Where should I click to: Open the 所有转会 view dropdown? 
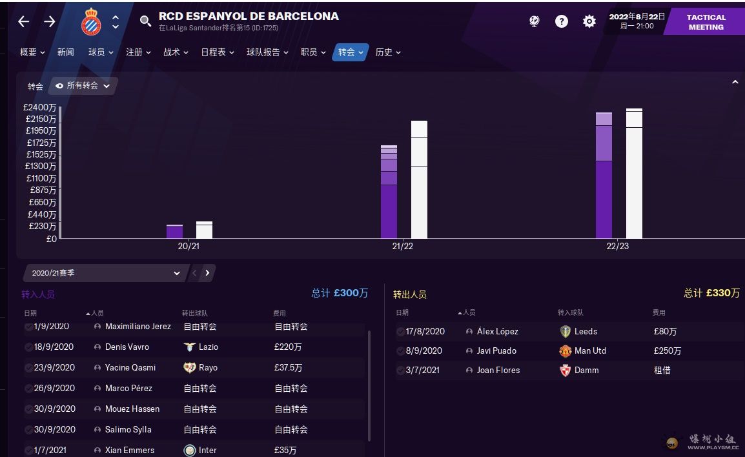(x=83, y=85)
